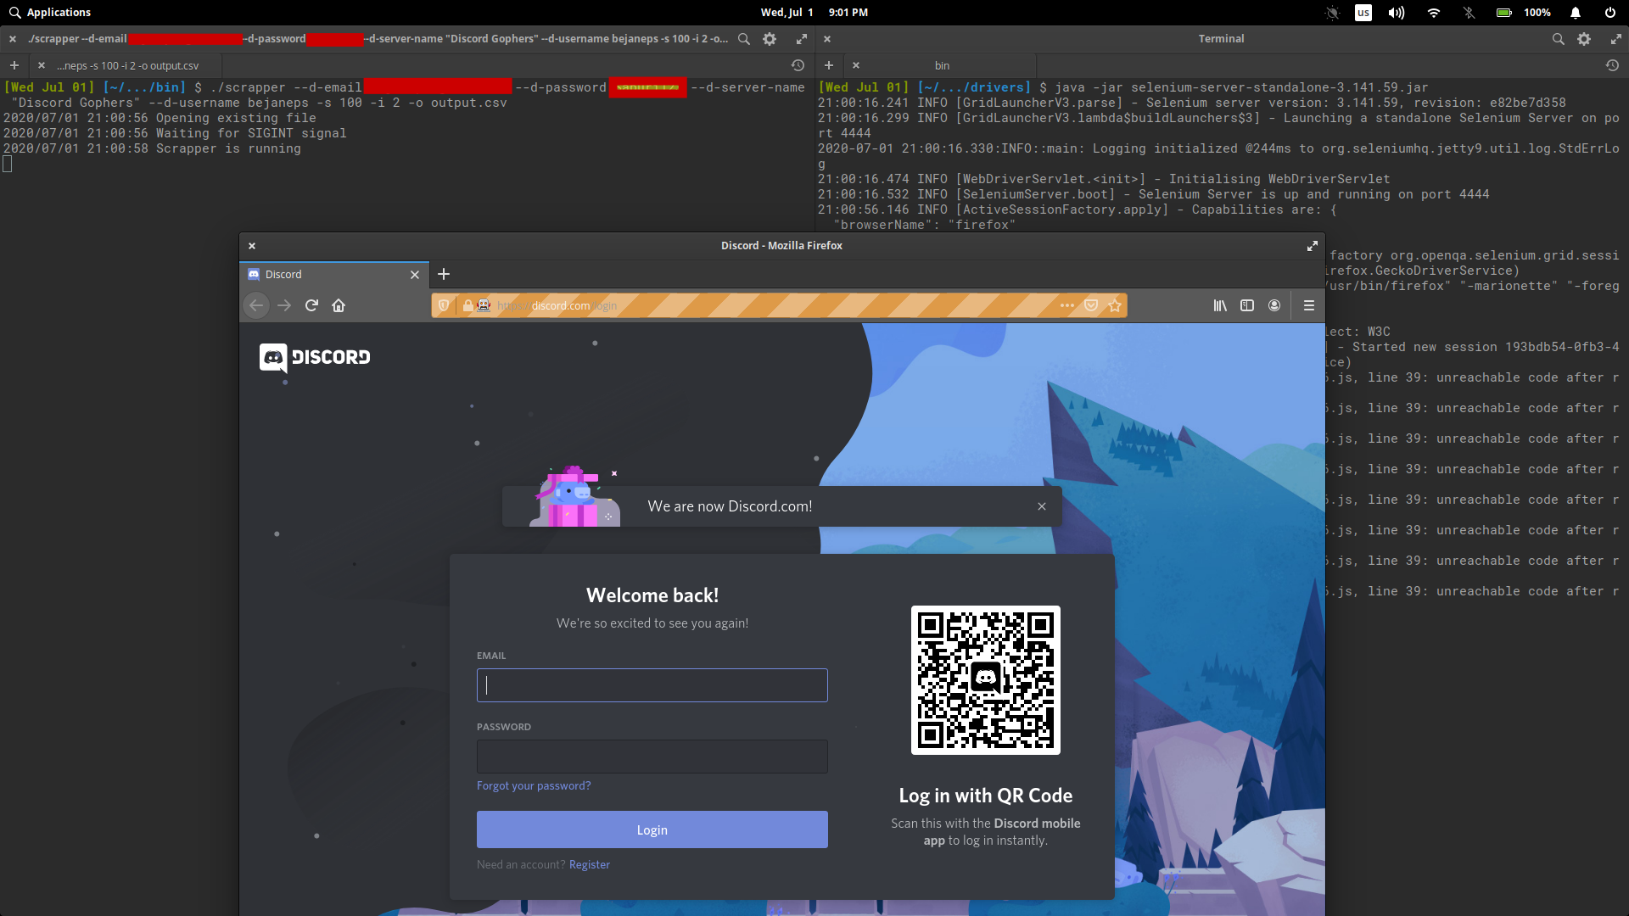The image size is (1629, 916).
Task: Click the Login button
Action: (652, 829)
